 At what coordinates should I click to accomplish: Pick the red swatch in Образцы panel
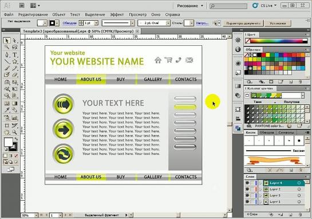point(263,55)
